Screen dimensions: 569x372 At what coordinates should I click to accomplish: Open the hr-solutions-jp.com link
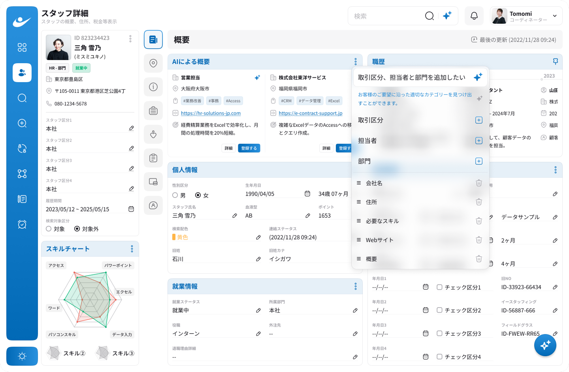[x=211, y=113]
